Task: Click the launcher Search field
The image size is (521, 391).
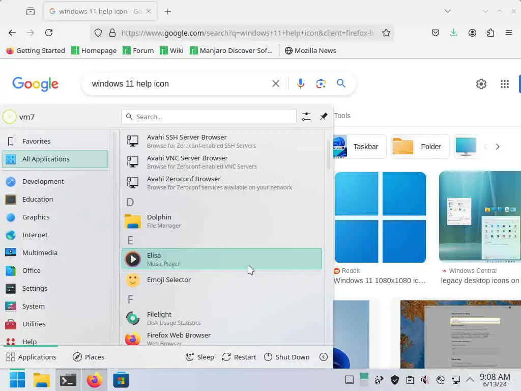Action: (x=209, y=117)
